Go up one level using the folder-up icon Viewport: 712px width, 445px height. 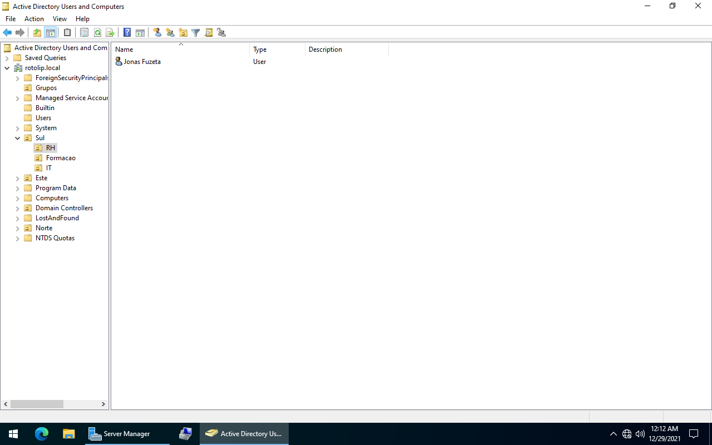tap(37, 33)
